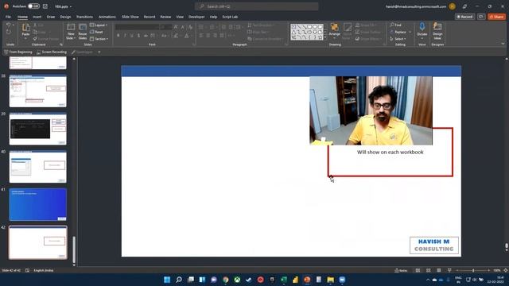Open the Slide Show tab
Viewport: 509px width, 286px height.
pyautogui.click(x=130, y=17)
